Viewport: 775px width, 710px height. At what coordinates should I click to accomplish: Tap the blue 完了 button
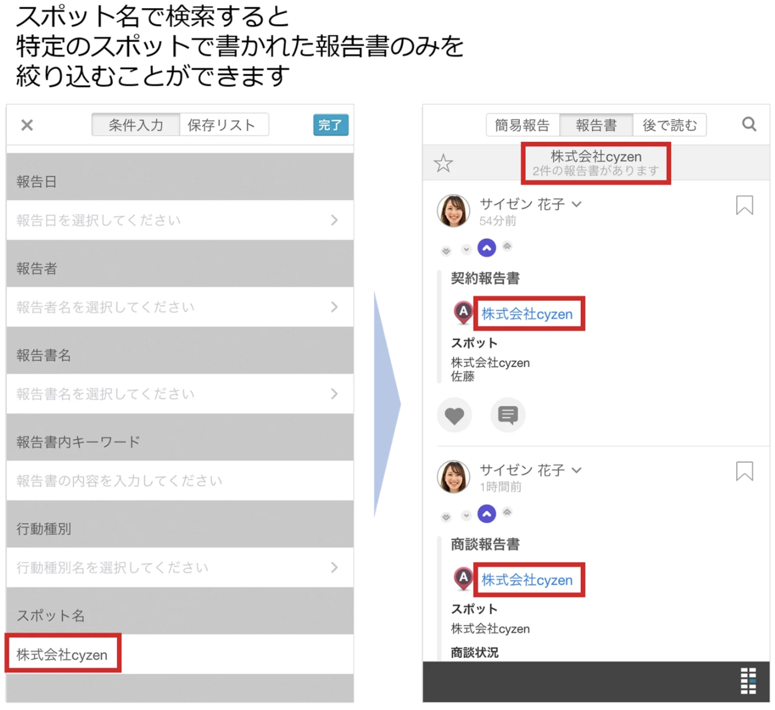click(330, 125)
